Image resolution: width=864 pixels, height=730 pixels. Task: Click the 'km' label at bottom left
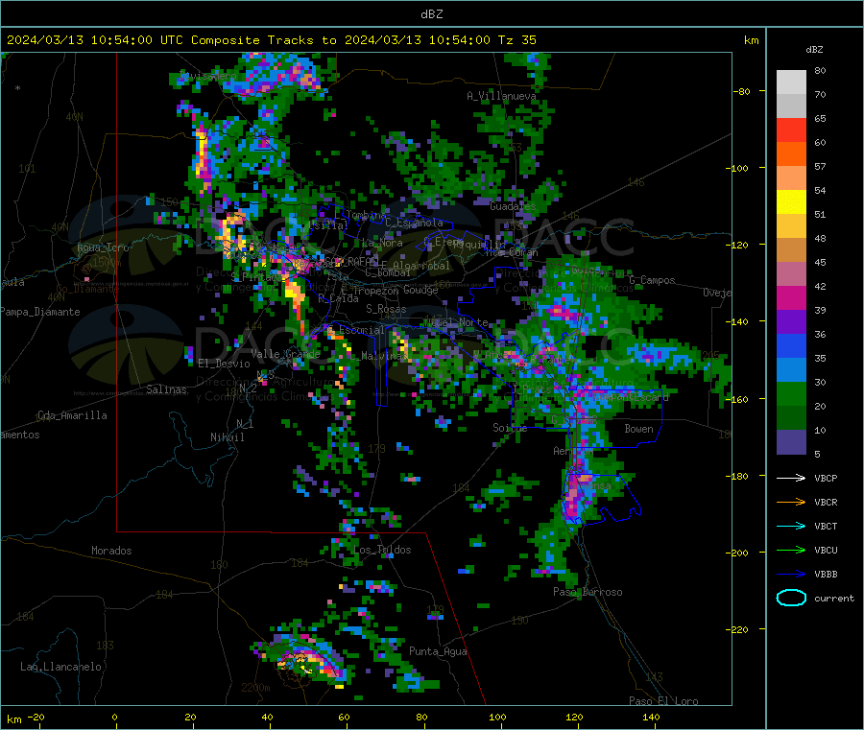(13, 719)
